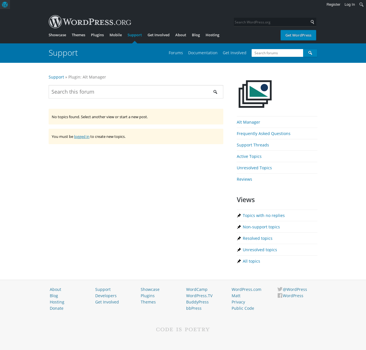View All topics

(251, 261)
